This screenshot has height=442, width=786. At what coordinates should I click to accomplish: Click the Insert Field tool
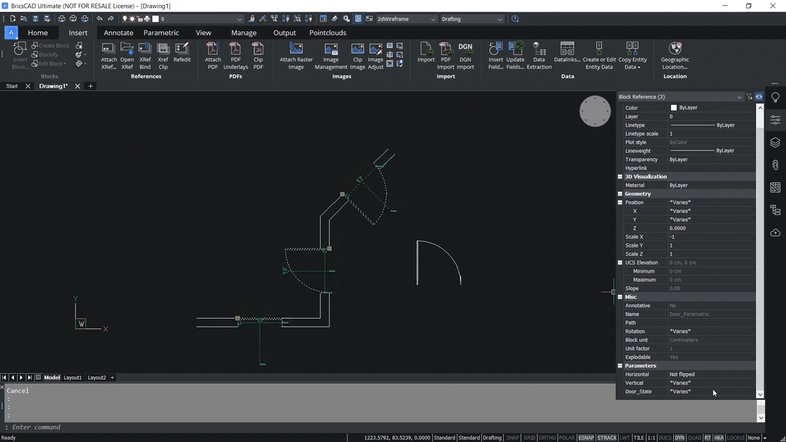(496, 56)
